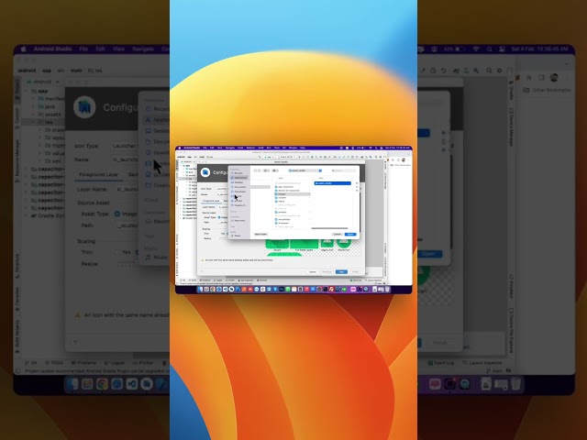587x440 pixels.
Task: Click the Wi-Fi icon in background menu bar
Action: pyautogui.click(x=476, y=49)
